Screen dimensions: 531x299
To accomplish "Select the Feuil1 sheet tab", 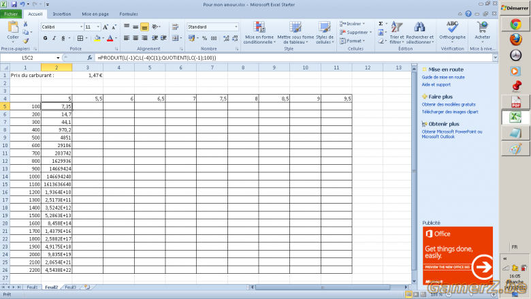I will [32, 287].
